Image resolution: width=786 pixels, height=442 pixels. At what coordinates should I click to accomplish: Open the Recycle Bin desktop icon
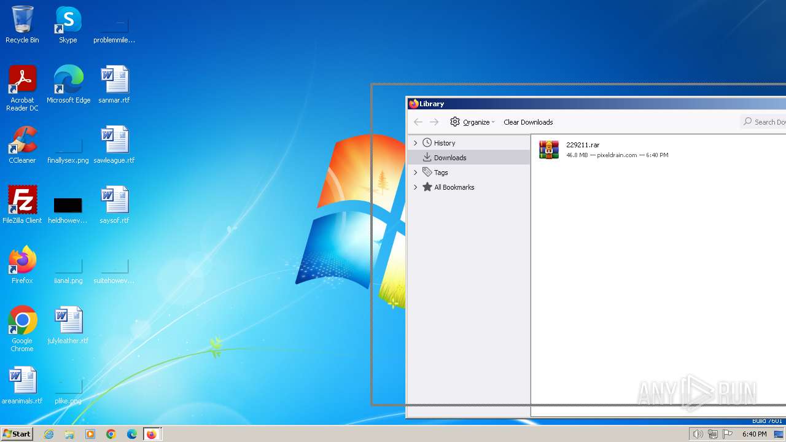[x=22, y=25]
